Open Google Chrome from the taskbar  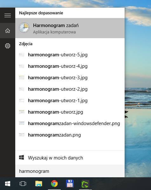point(54,184)
